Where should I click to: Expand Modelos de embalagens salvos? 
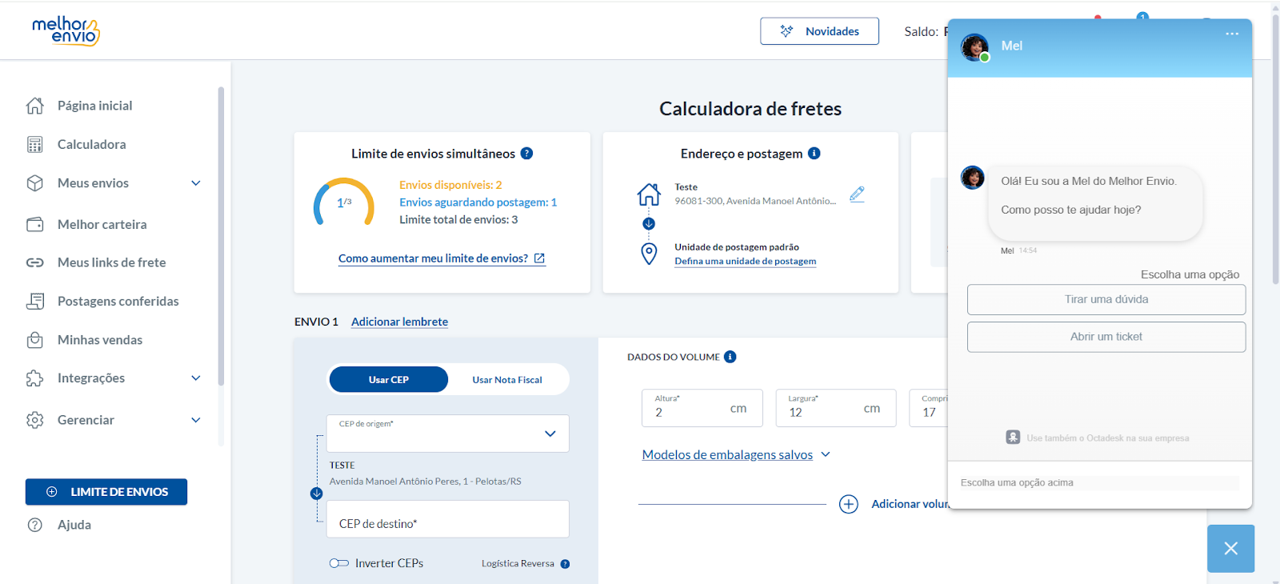(736, 454)
